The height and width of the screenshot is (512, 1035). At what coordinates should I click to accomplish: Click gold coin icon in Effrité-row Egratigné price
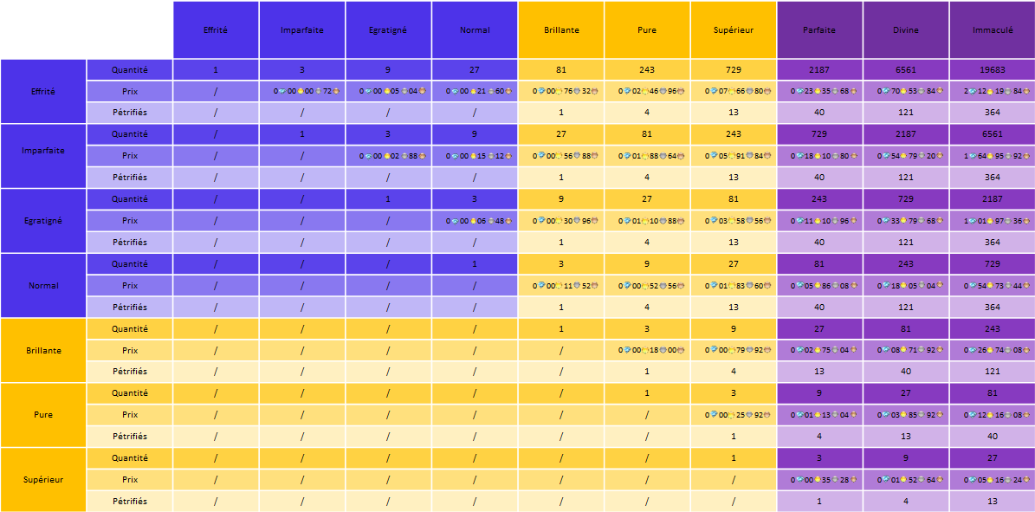click(x=387, y=91)
